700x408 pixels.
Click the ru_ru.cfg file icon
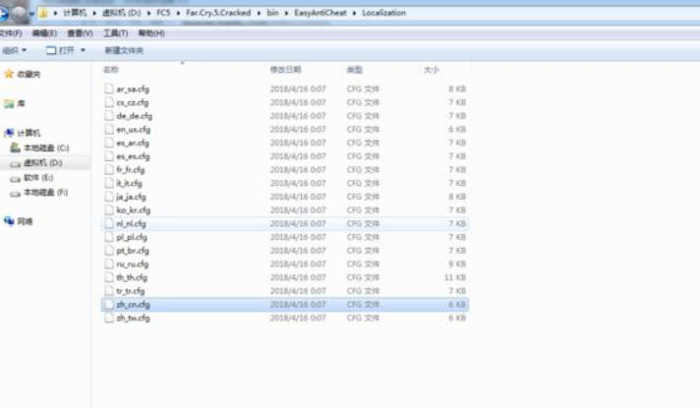click(x=109, y=263)
